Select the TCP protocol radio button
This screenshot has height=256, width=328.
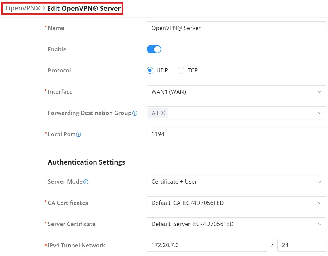(181, 71)
